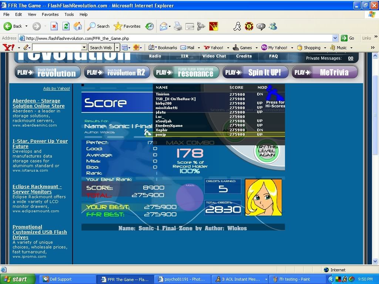
Task: Click the Print icon in toolbar
Action: point(178,26)
